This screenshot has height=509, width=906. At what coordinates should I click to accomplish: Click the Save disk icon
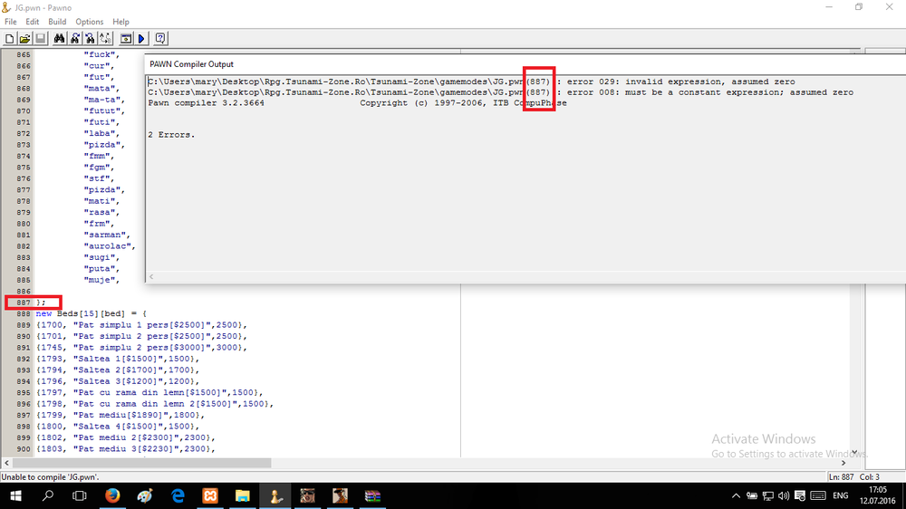click(41, 39)
